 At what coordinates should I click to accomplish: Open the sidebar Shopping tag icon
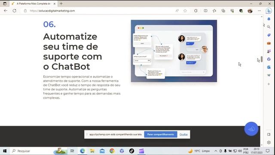pos(269,35)
